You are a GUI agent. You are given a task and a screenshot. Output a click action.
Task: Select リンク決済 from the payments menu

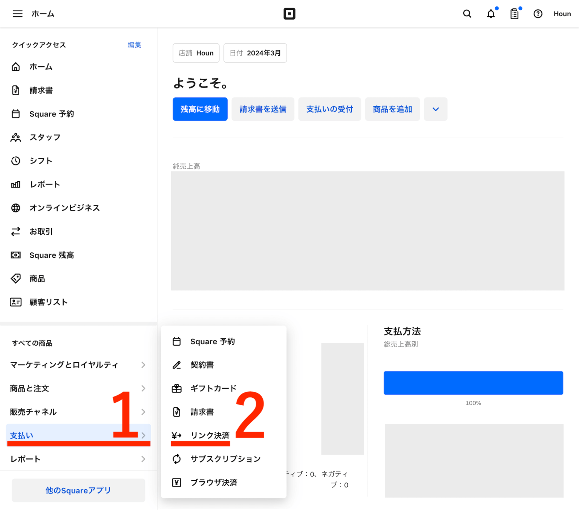(210, 435)
